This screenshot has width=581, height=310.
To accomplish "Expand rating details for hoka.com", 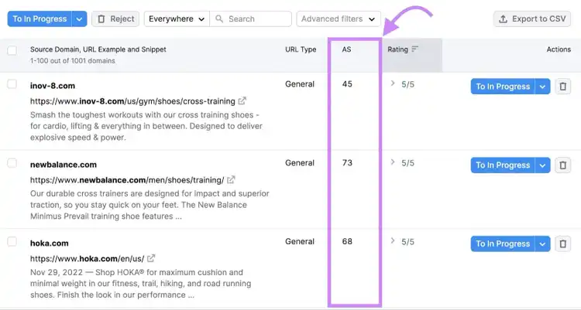I will [x=393, y=241].
